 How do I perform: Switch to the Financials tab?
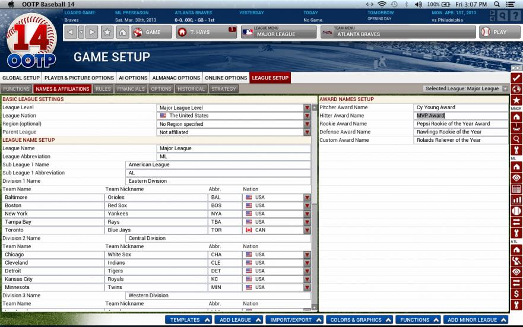click(x=131, y=89)
